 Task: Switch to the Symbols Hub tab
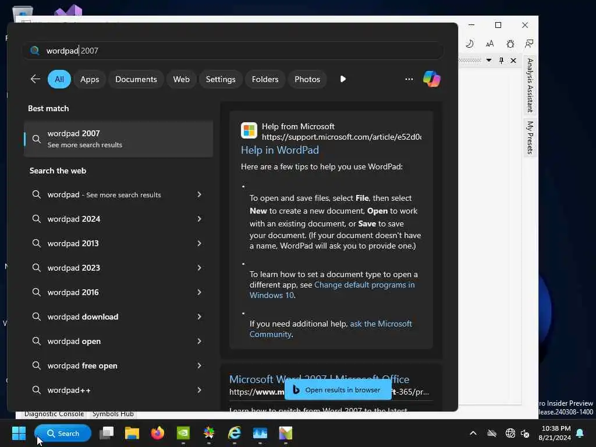(x=113, y=414)
